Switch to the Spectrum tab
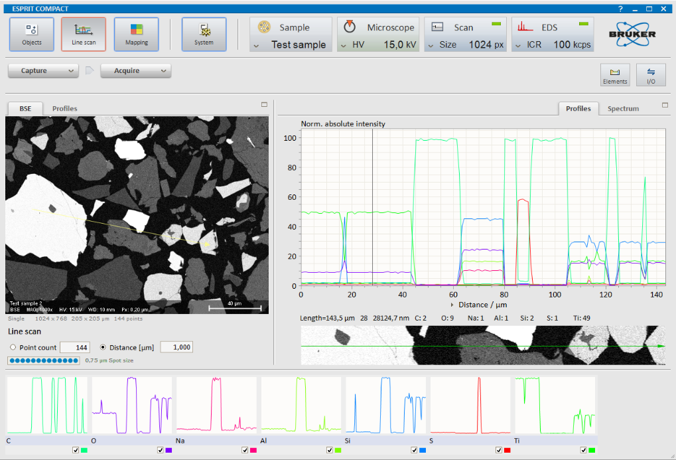Viewport: 676px width, 460px height. coord(623,108)
